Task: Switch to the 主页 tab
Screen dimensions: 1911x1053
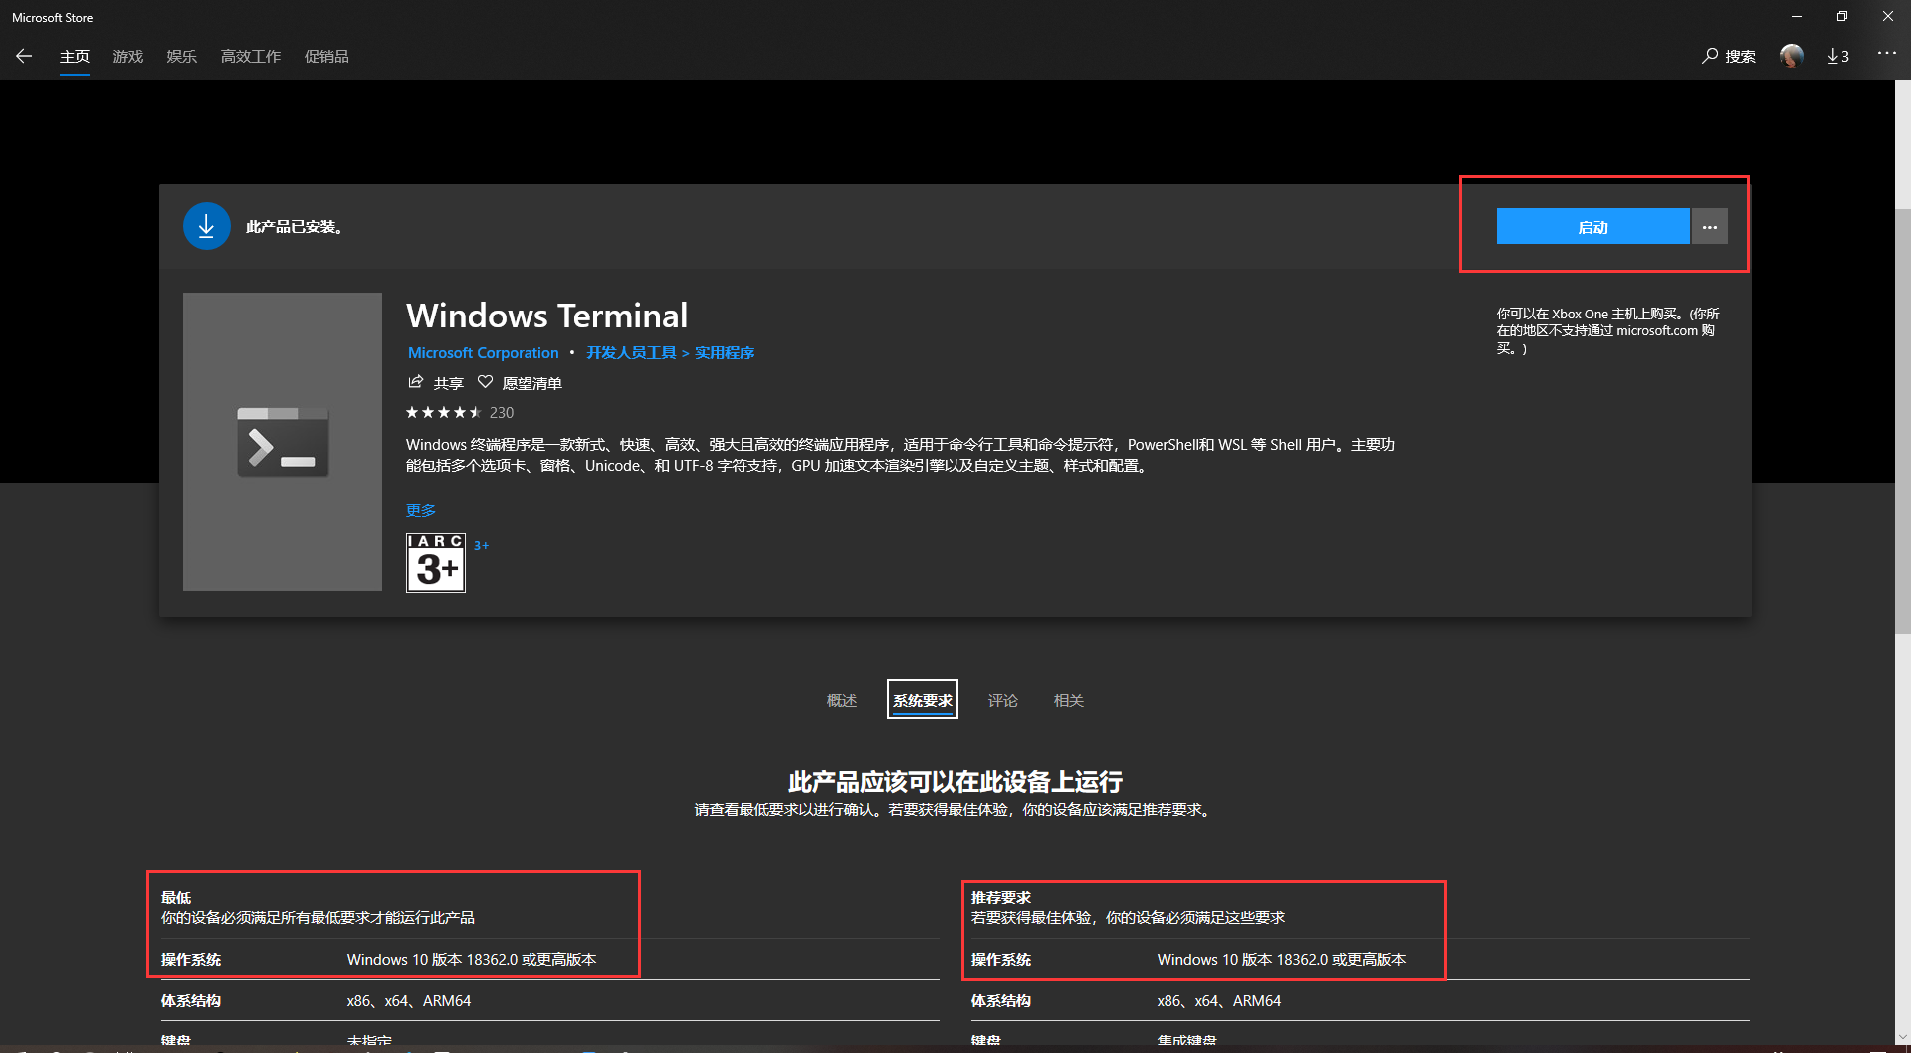Action: tap(75, 57)
